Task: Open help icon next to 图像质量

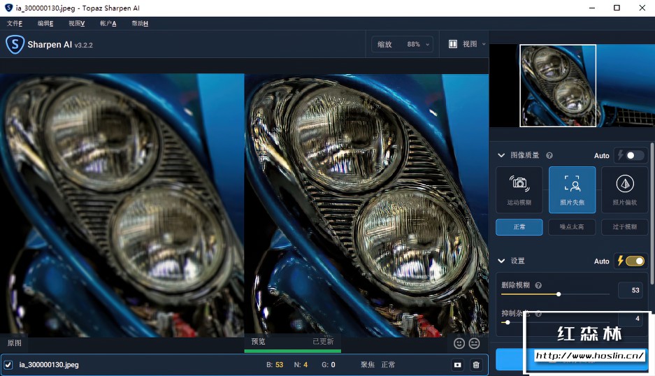Action: click(549, 155)
